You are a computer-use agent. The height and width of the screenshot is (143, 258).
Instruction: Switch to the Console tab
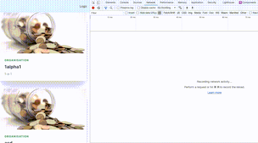coord(124,2)
